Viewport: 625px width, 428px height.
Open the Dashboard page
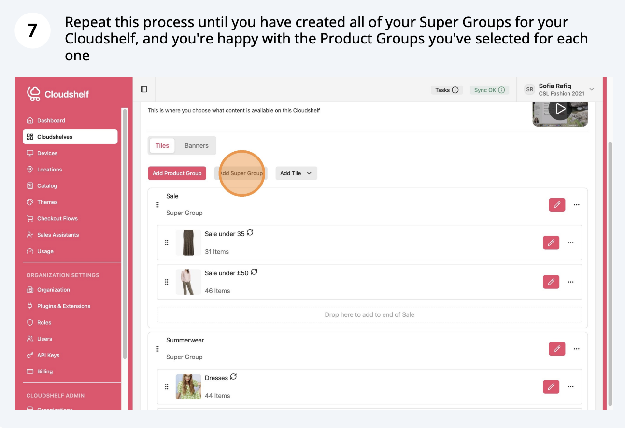70,120
